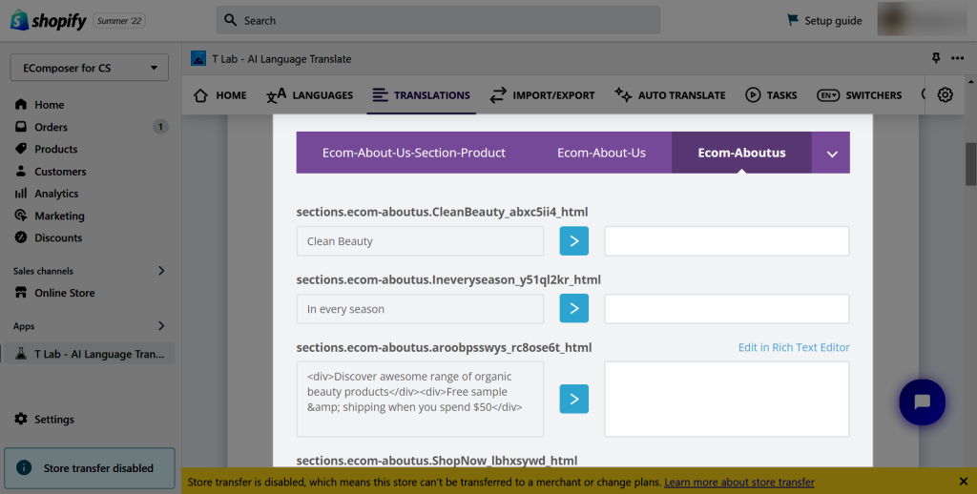Image resolution: width=977 pixels, height=494 pixels.
Task: Expand the section tabs chevron dropdown
Action: click(x=832, y=154)
